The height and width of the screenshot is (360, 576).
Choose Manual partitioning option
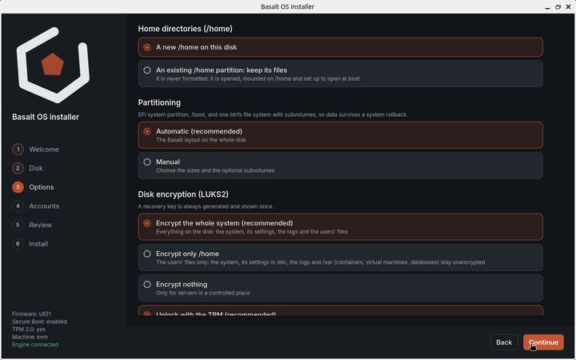(x=340, y=166)
